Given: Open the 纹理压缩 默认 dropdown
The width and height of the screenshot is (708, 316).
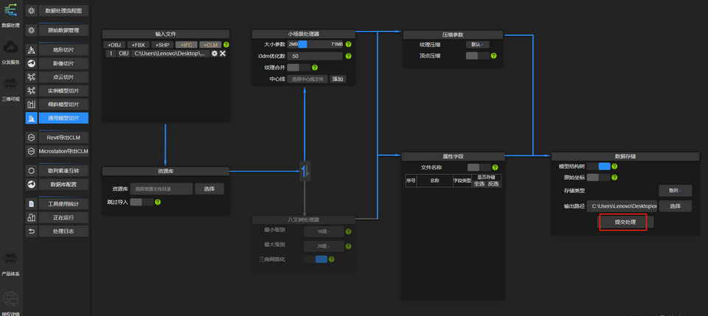Looking at the screenshot, I should click(478, 45).
